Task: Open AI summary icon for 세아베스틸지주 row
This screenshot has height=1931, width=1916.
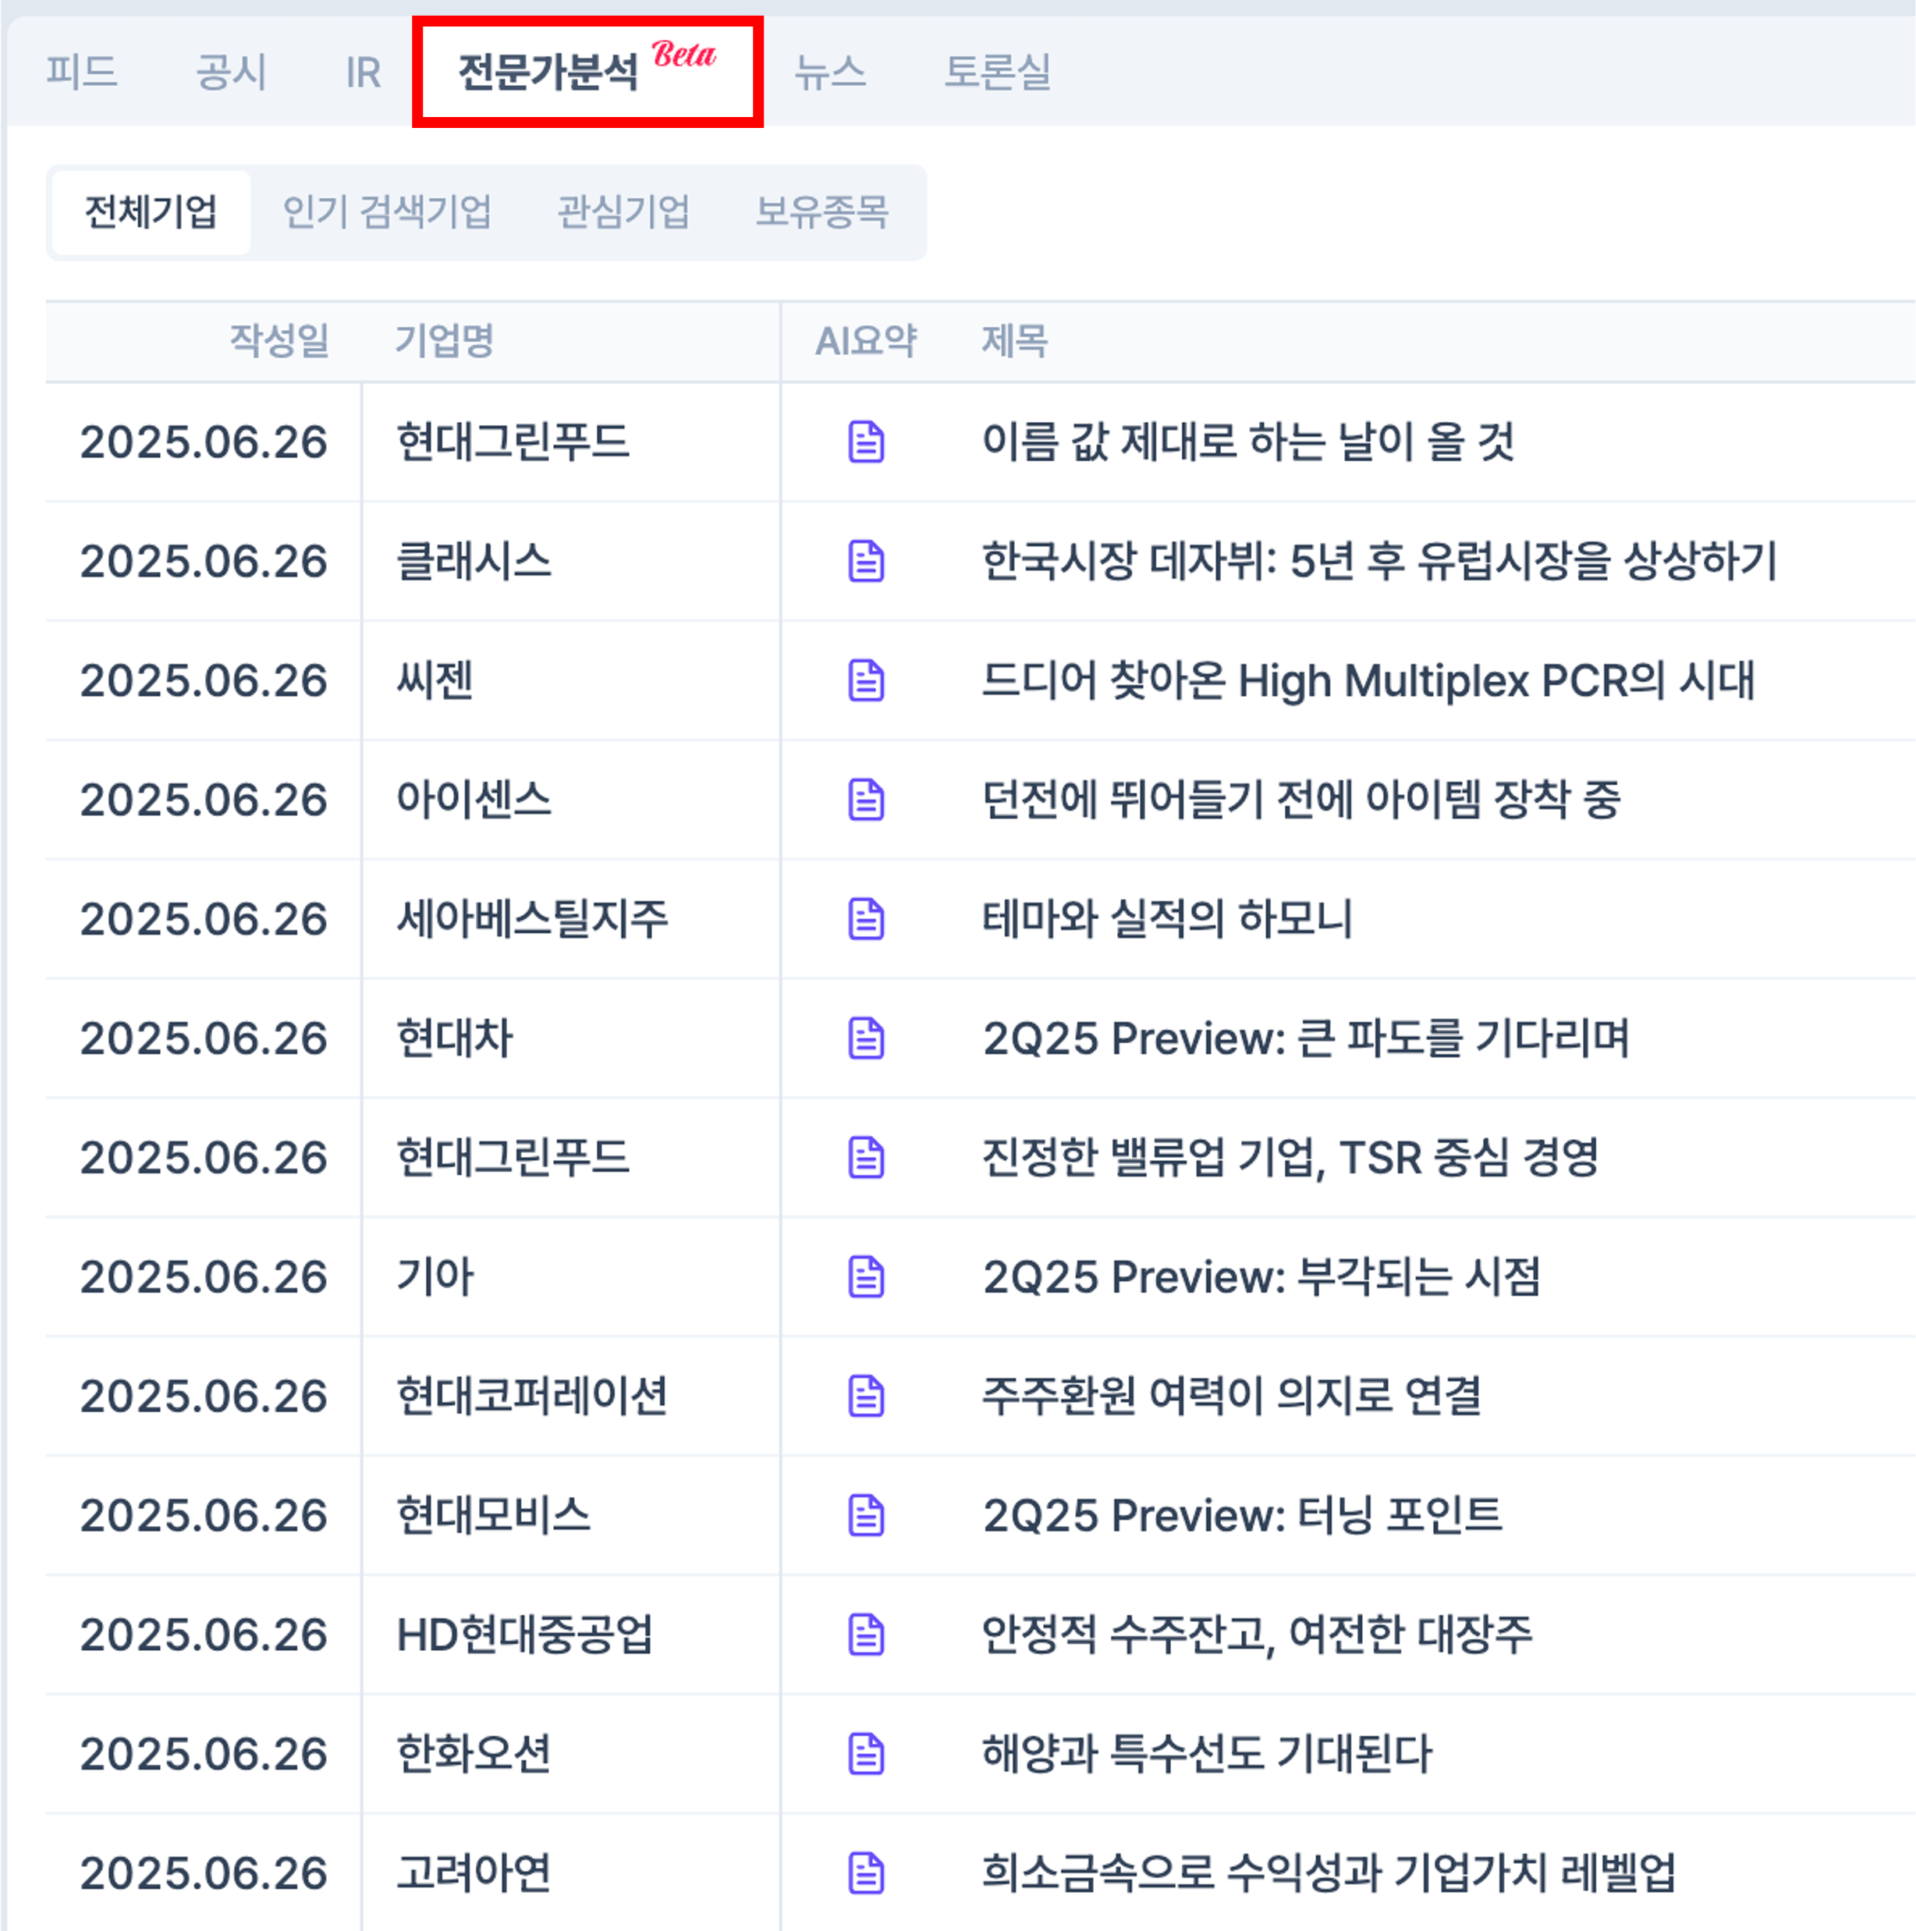Action: click(865, 918)
